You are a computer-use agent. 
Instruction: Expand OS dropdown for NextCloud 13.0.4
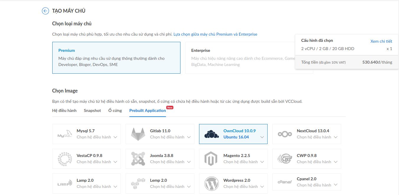336,137
